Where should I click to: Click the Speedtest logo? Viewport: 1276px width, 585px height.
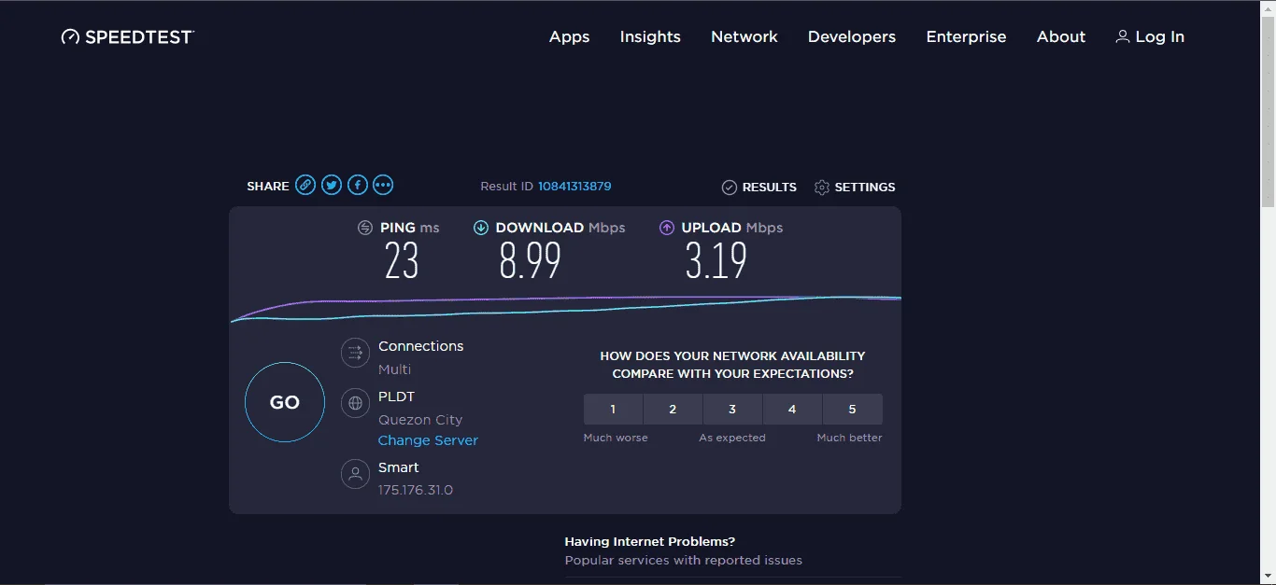click(128, 37)
